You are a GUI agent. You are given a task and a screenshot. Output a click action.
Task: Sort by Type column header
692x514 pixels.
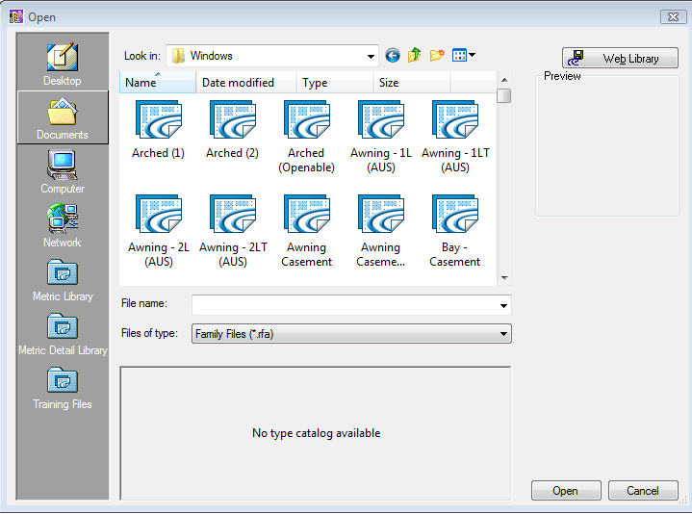335,83
